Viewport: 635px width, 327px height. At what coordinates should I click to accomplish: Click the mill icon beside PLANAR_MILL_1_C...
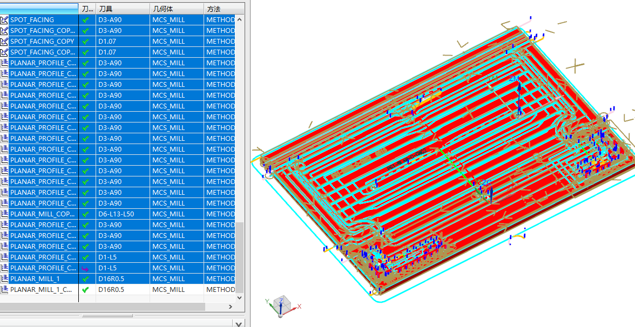tap(4, 289)
